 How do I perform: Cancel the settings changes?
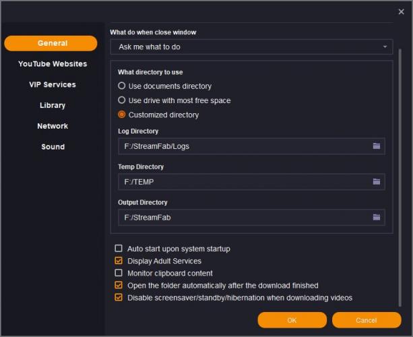tap(366, 320)
